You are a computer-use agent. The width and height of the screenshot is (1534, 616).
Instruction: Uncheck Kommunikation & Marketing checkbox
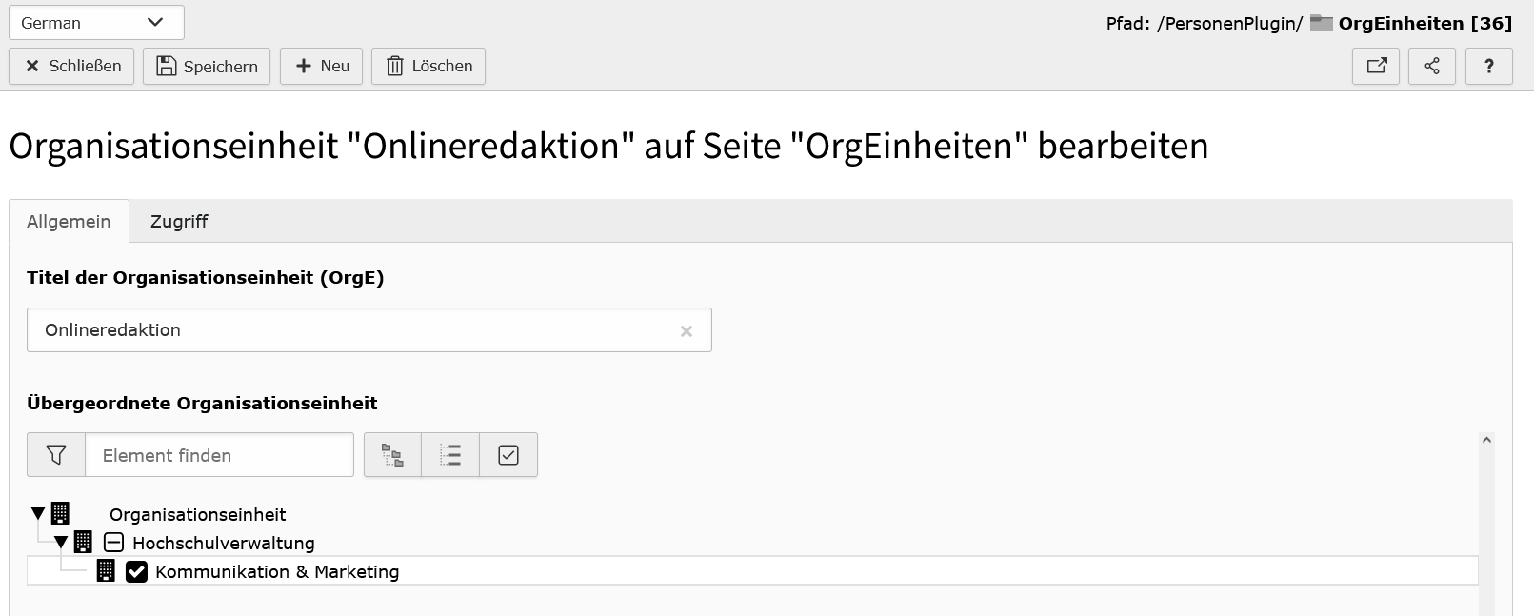coord(136,571)
